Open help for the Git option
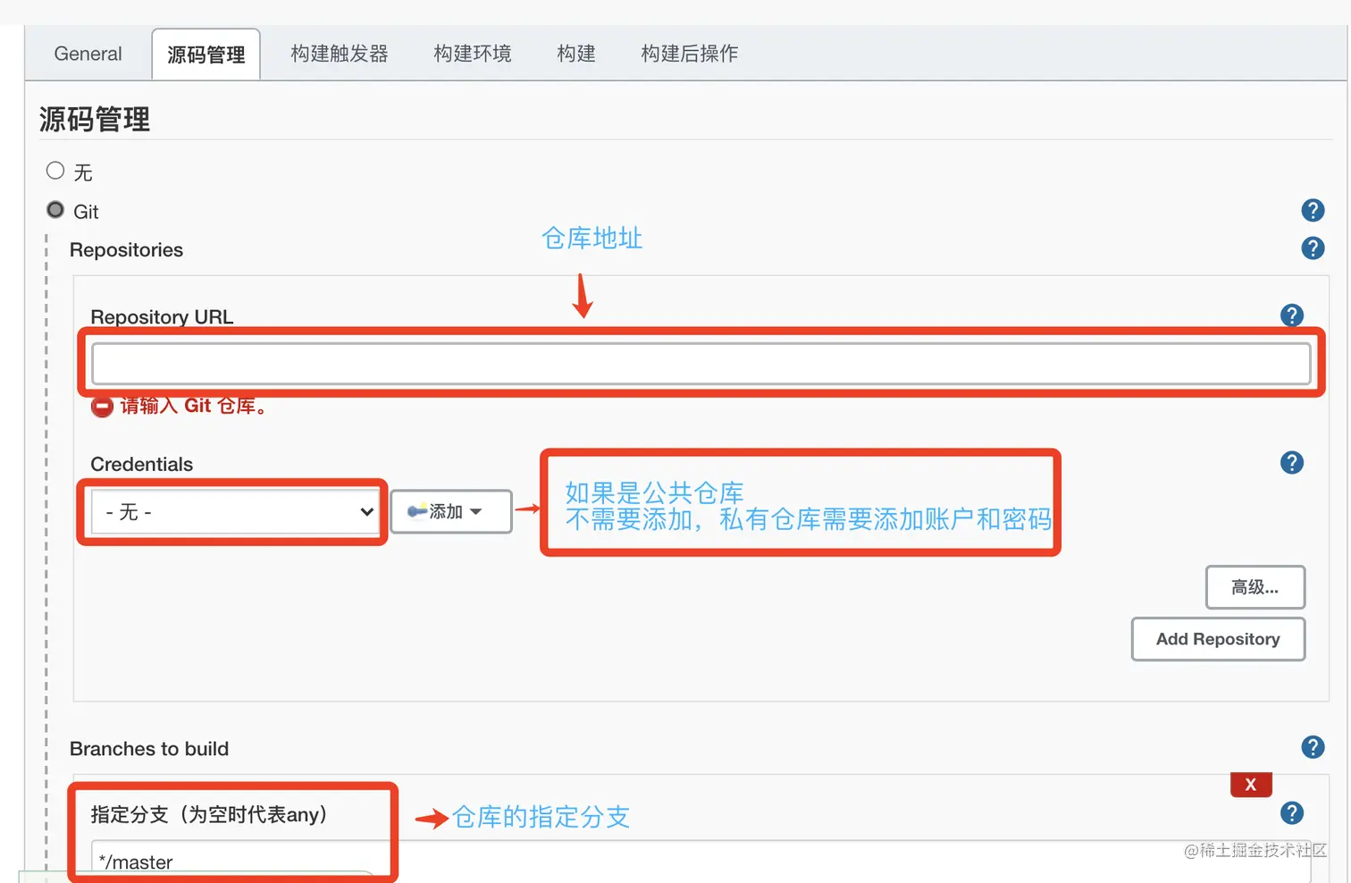 (x=1313, y=210)
